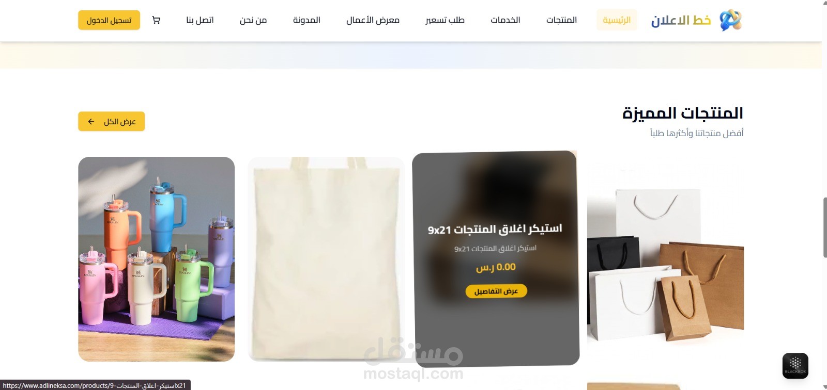Viewport: 827px width, 390px height.
Task: Click the خط الاعلان logo icon
Action: (x=730, y=20)
